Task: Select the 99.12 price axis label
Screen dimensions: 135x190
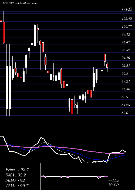Action: [126, 34]
